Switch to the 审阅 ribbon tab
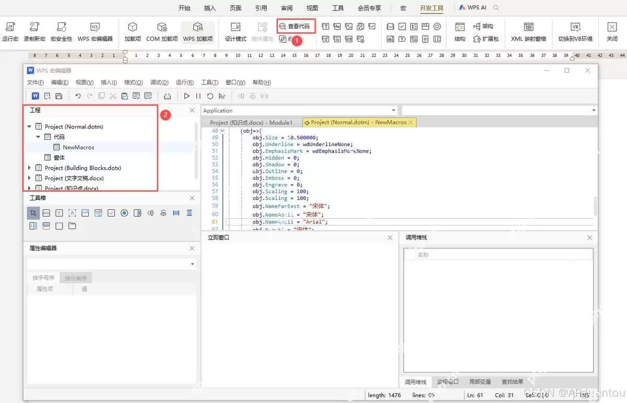The image size is (627, 403). [287, 8]
